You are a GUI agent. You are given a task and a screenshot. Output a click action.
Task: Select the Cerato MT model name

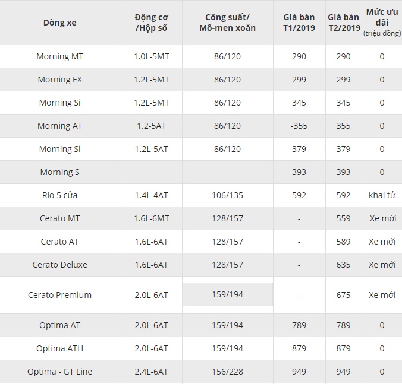pyautogui.click(x=60, y=218)
